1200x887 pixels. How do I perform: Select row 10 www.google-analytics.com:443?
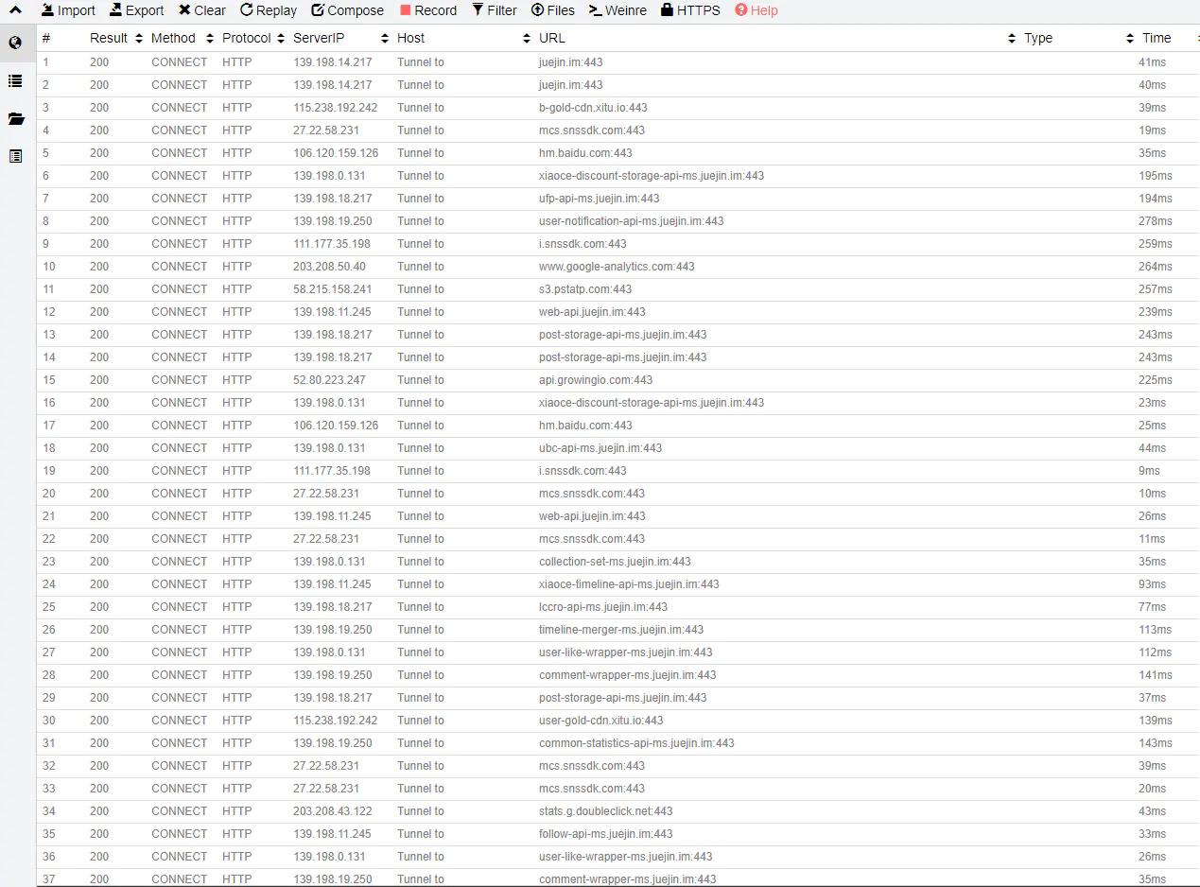(617, 267)
